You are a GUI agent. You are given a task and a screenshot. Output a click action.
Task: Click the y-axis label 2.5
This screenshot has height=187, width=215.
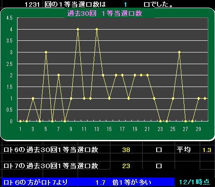pyautogui.click(x=9, y=64)
